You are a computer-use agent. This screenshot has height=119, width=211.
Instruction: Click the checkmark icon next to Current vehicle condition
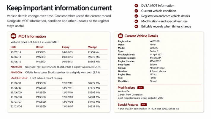pos(136,11)
